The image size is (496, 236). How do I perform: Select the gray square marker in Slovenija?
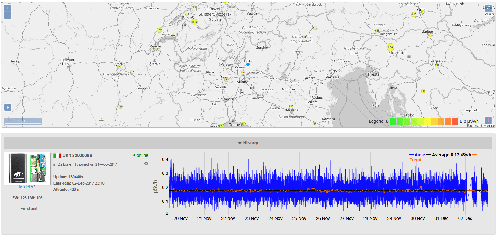coord(409,57)
